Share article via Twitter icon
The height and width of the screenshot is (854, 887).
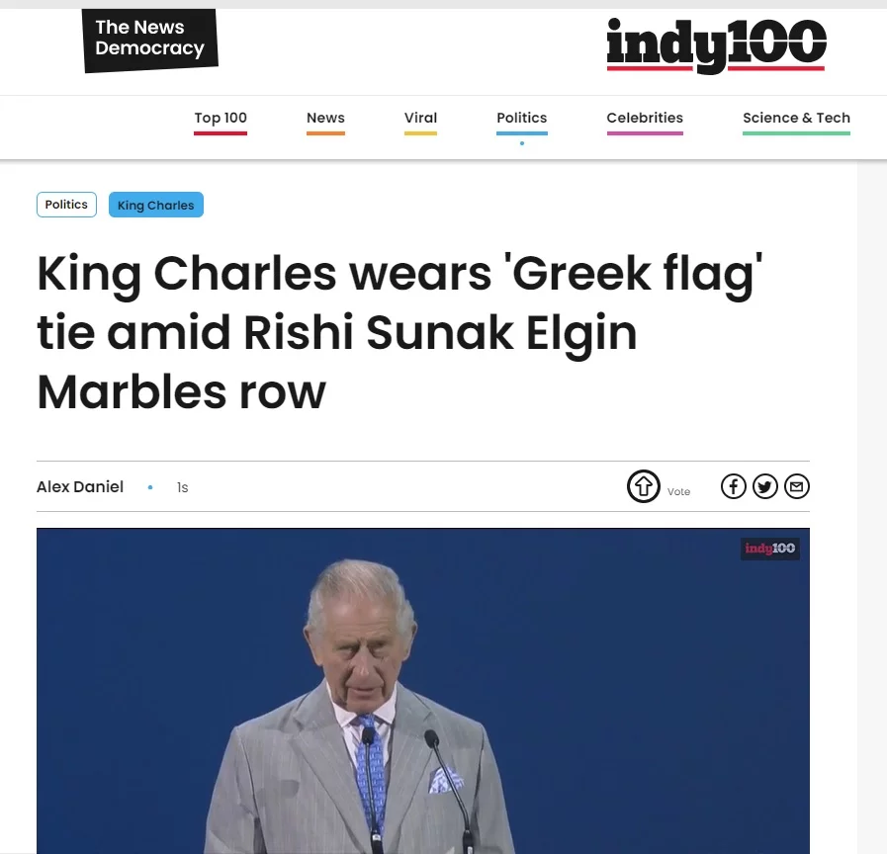pyautogui.click(x=764, y=486)
